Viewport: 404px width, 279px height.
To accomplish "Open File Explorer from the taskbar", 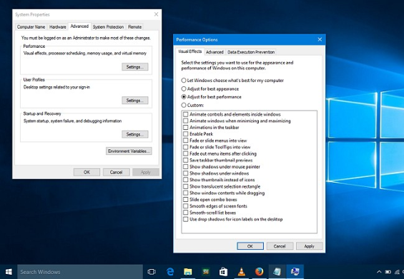I will point(188,272).
